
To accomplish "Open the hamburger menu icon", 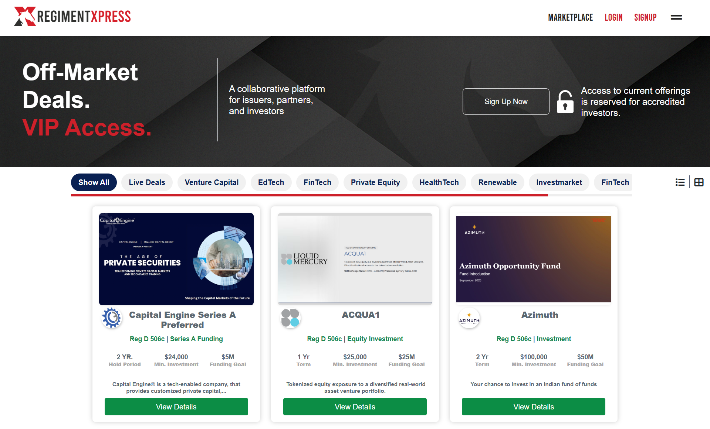I will tap(676, 17).
